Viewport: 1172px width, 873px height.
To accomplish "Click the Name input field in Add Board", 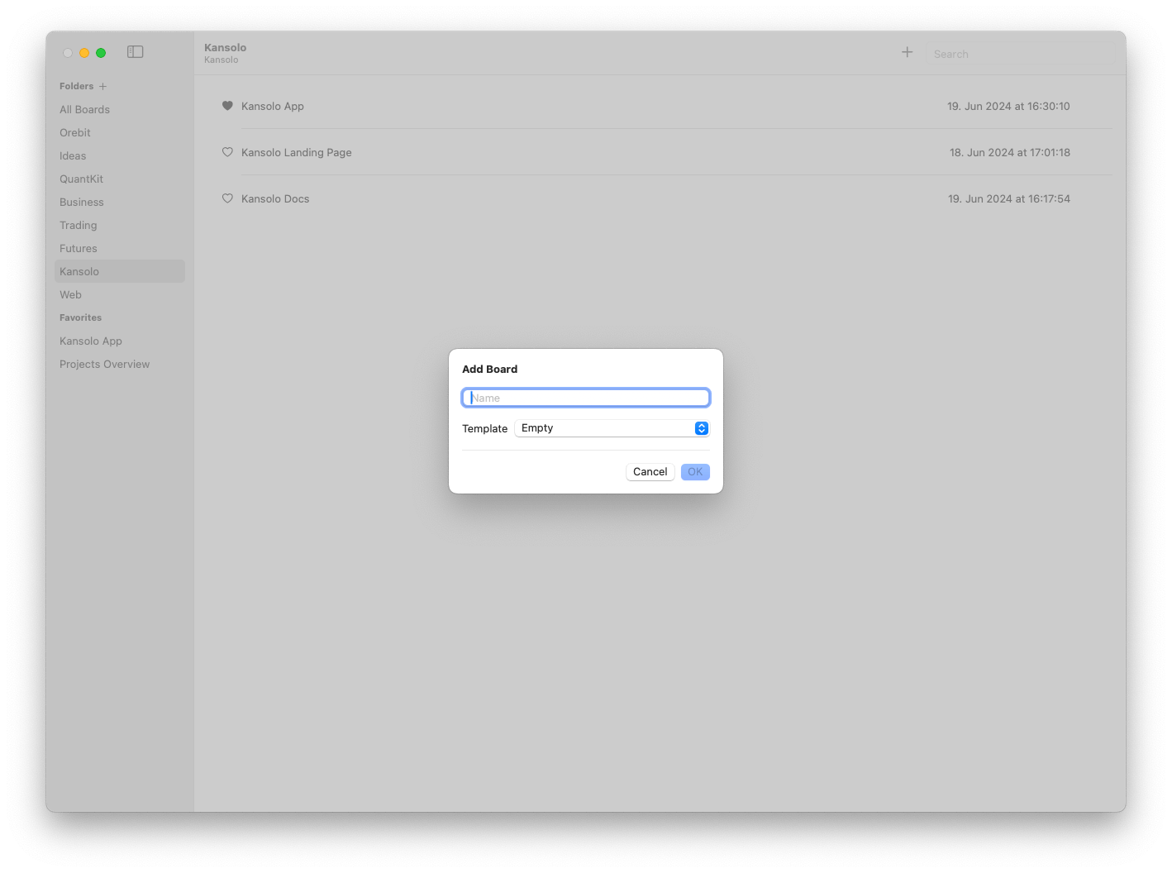I will click(586, 398).
